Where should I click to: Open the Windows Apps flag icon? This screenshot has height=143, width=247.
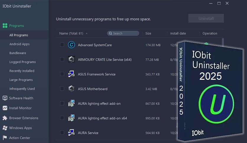(x=5, y=128)
